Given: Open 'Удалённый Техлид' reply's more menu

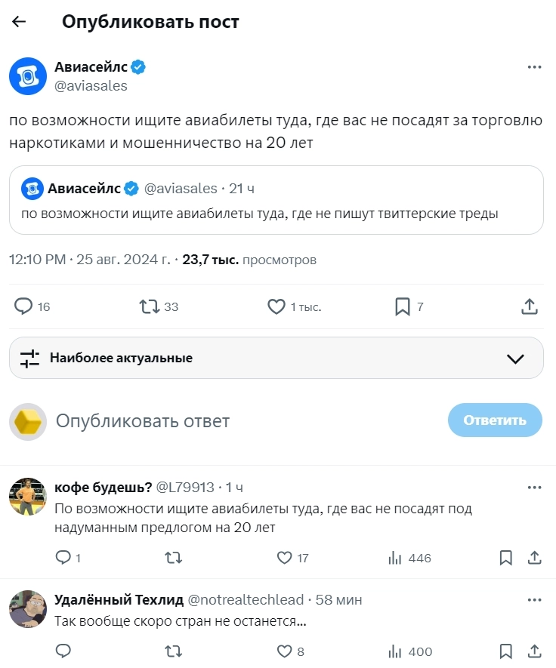Looking at the screenshot, I should tap(534, 600).
